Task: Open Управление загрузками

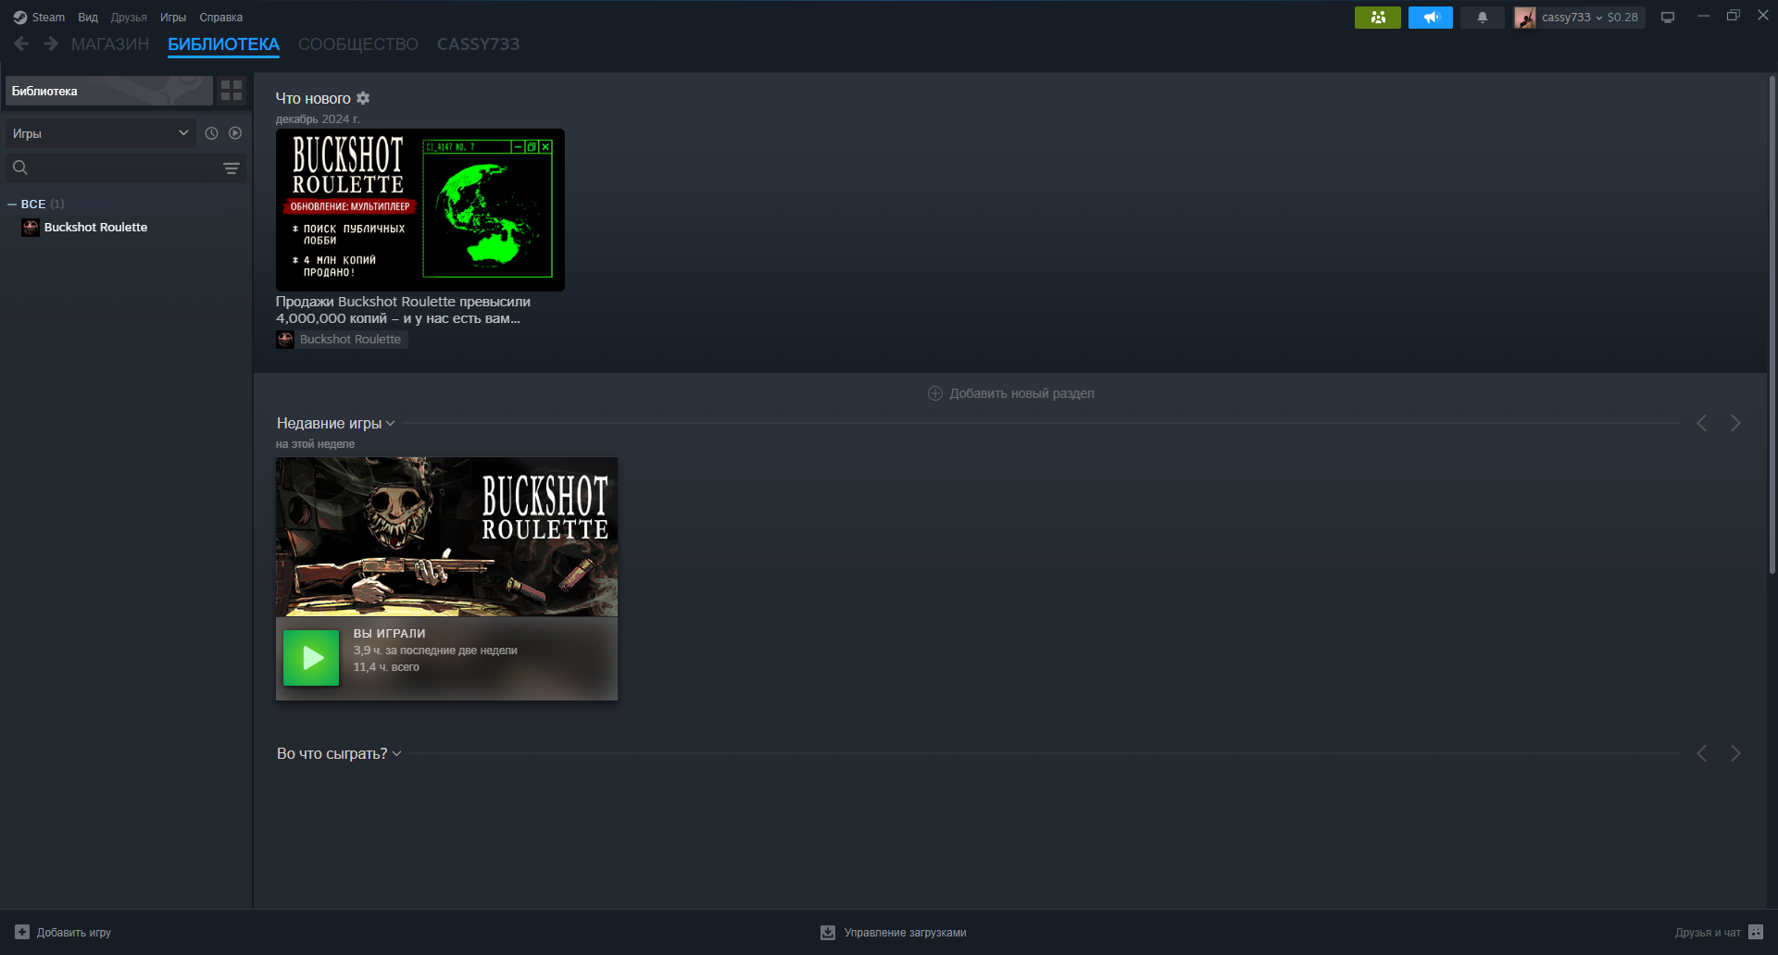Action: click(894, 933)
